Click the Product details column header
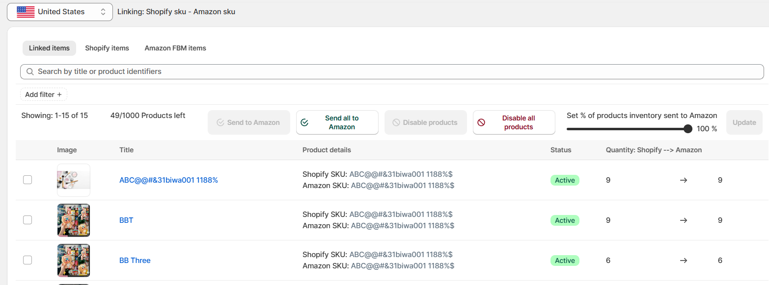 pos(327,150)
